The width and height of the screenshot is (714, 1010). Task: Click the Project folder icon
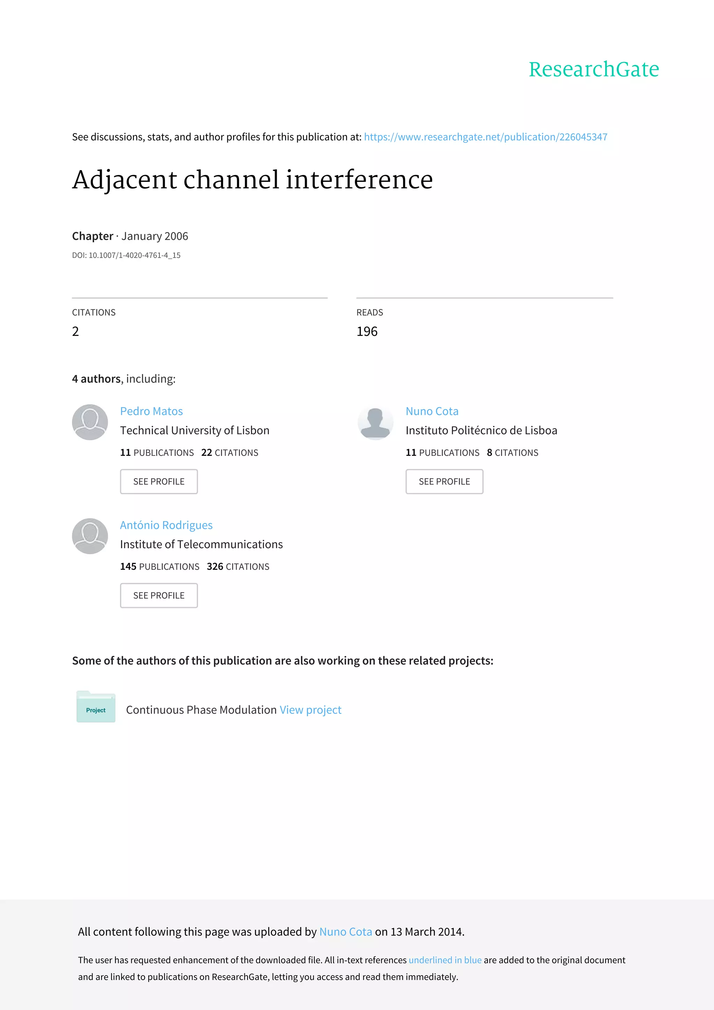pyautogui.click(x=96, y=706)
